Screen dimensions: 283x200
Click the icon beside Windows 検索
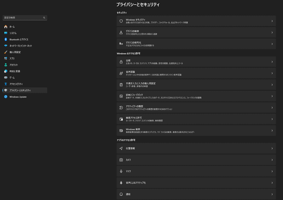(121, 131)
